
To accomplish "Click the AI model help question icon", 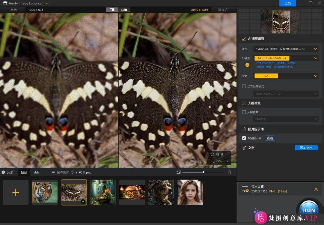I will click(247, 65).
